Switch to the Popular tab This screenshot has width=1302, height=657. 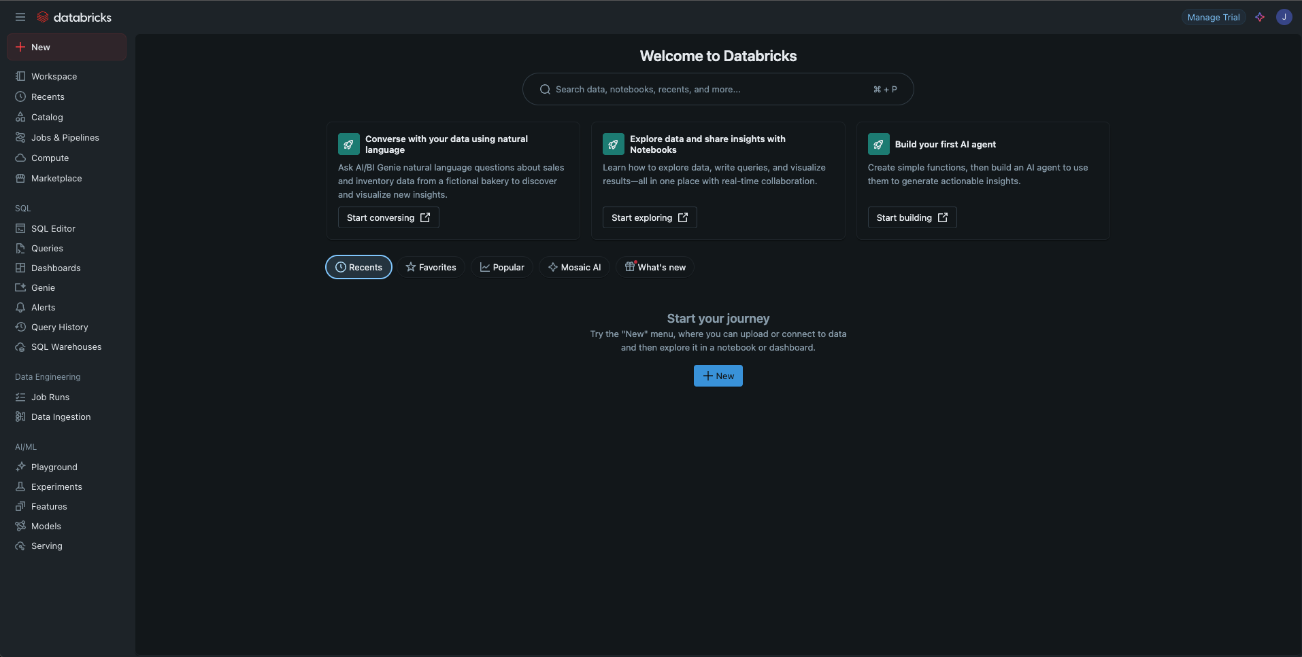502,267
